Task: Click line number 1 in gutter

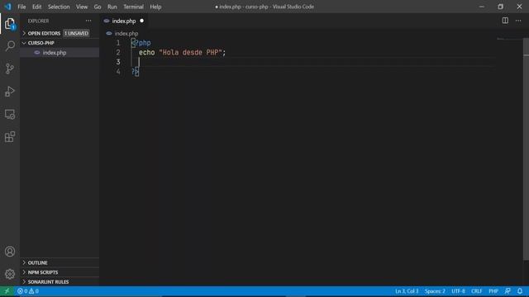Action: [x=118, y=43]
